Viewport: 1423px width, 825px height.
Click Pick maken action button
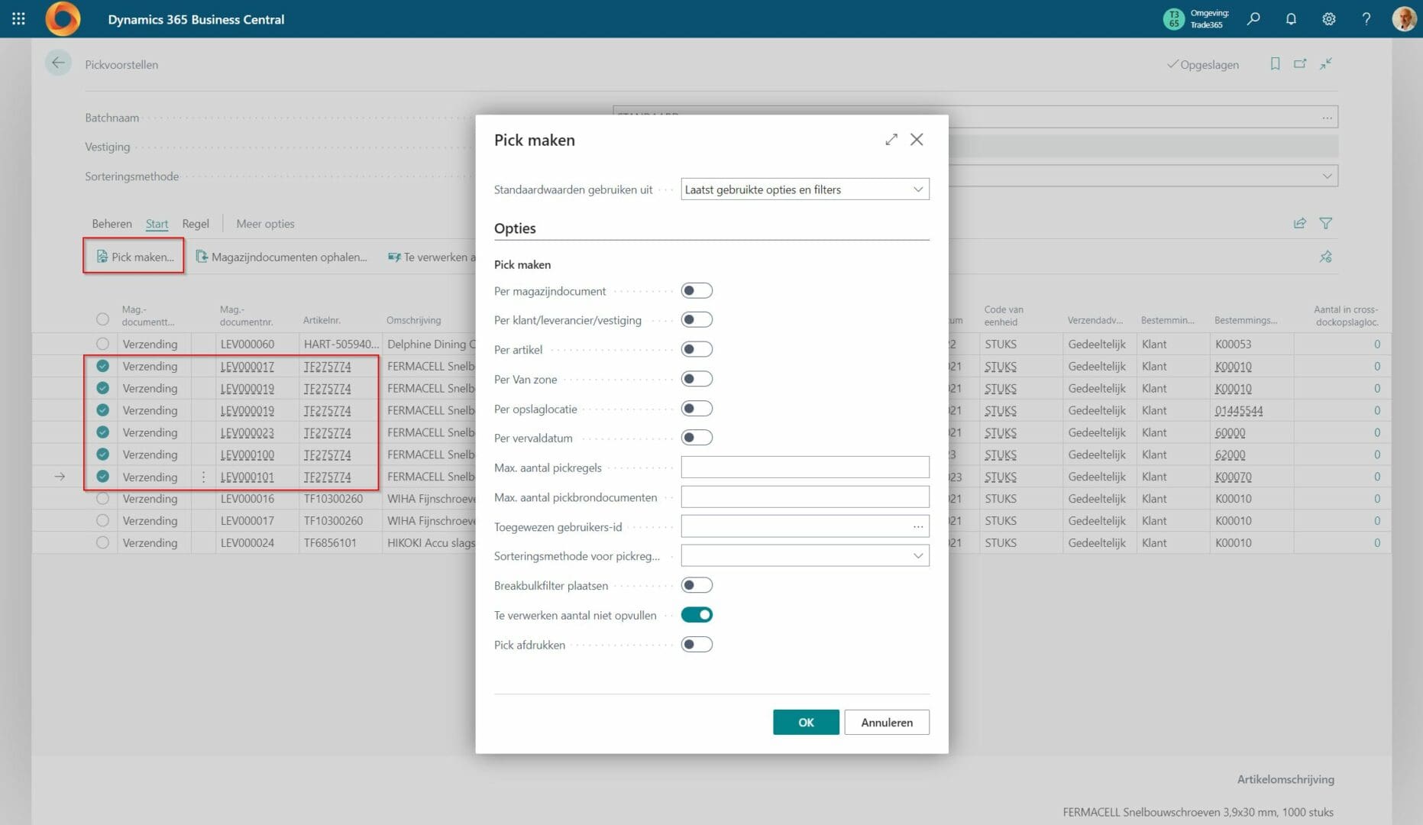tap(134, 257)
